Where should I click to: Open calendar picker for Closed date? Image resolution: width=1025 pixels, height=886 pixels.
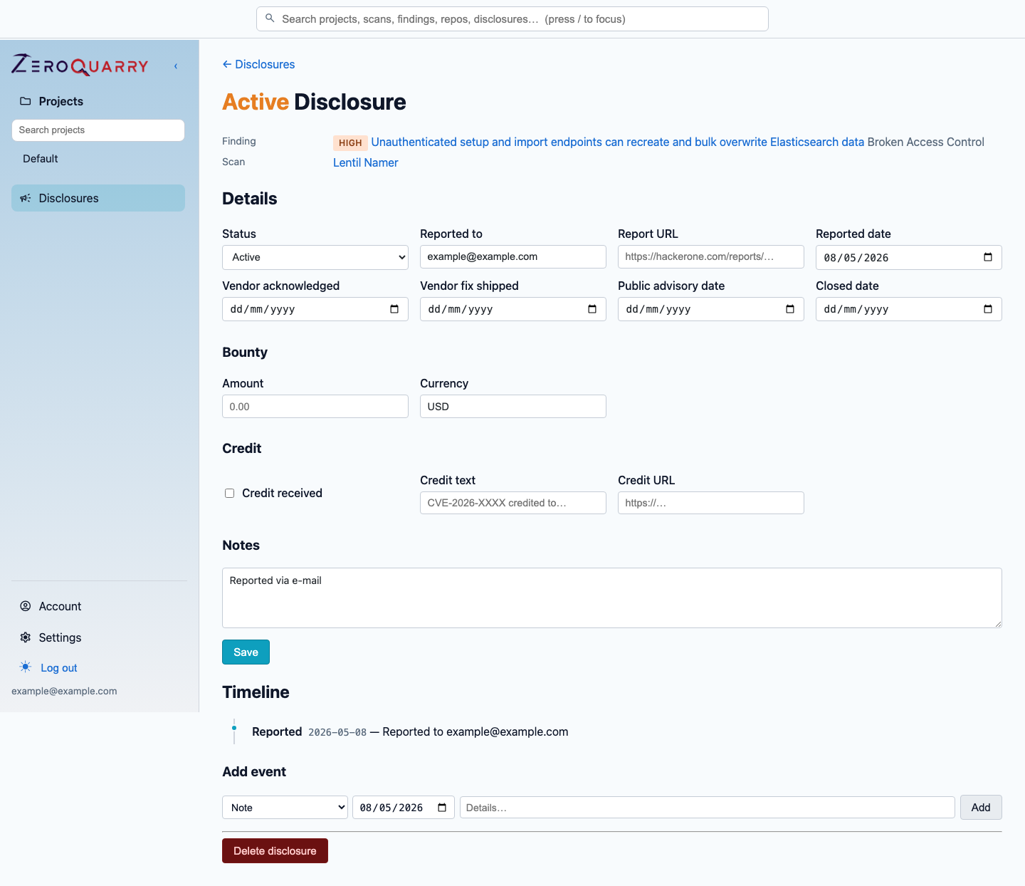point(988,309)
